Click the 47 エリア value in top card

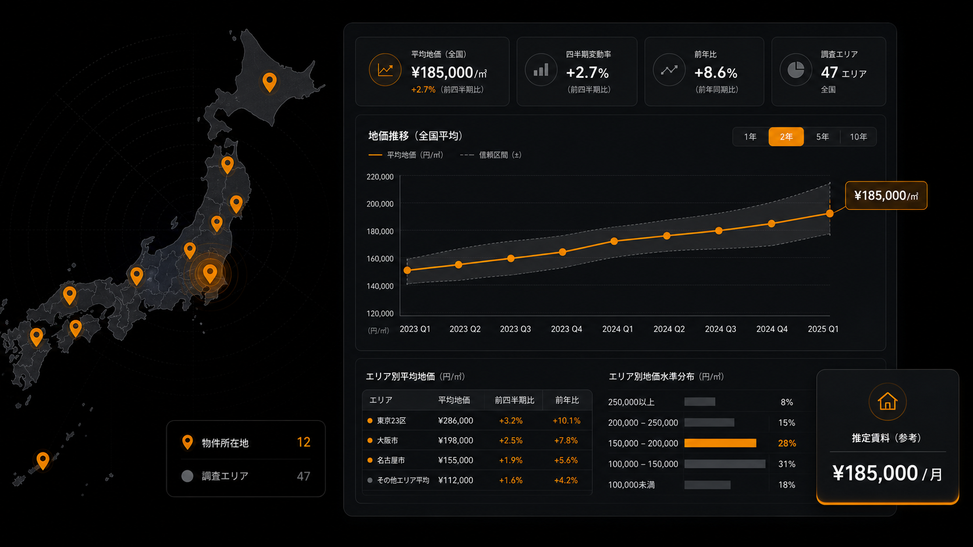point(844,73)
